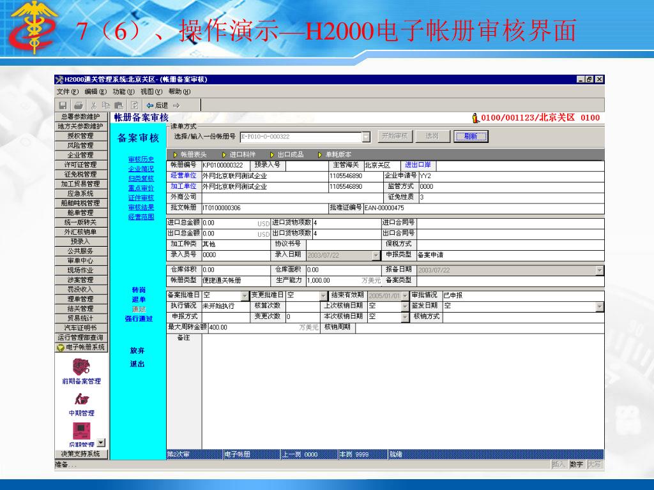This screenshot has width=654, height=490.
Task: Click the H2000 application title bar icon
Action: tap(59, 79)
